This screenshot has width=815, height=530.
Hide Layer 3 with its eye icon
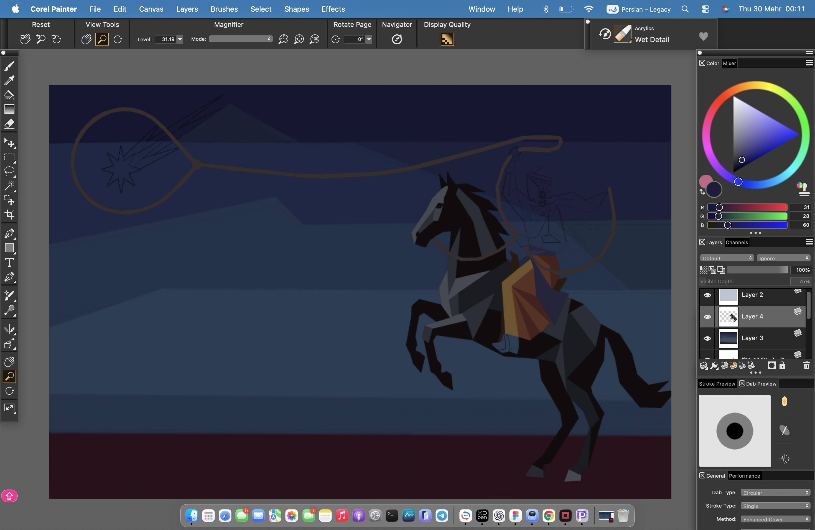pos(707,338)
